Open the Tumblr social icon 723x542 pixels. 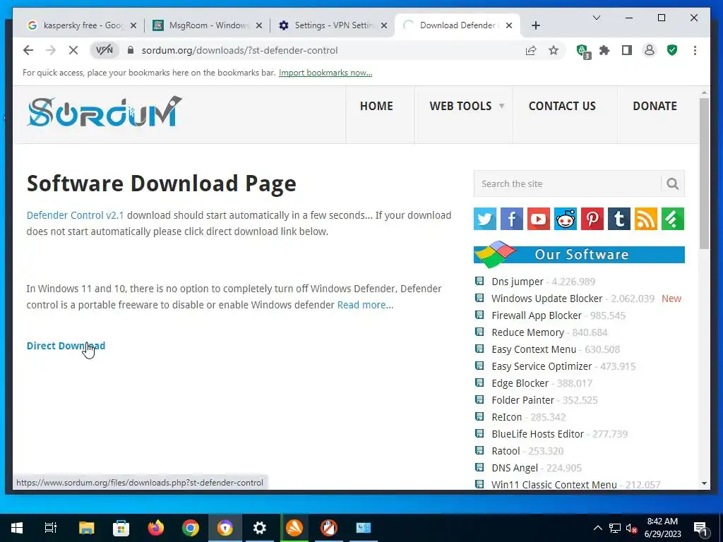click(x=619, y=219)
